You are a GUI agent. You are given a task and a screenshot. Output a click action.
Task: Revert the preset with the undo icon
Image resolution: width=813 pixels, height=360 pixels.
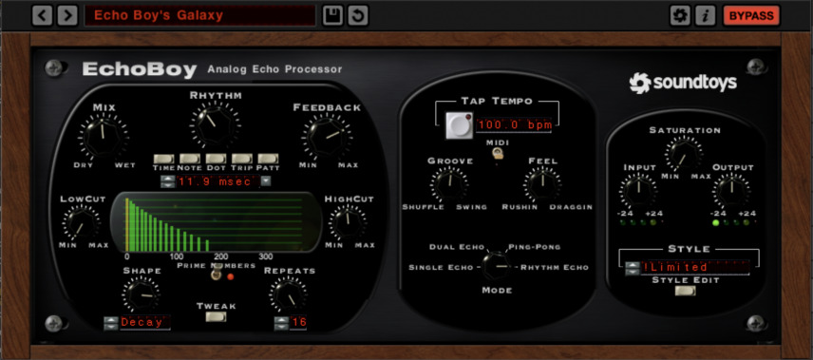(x=358, y=15)
